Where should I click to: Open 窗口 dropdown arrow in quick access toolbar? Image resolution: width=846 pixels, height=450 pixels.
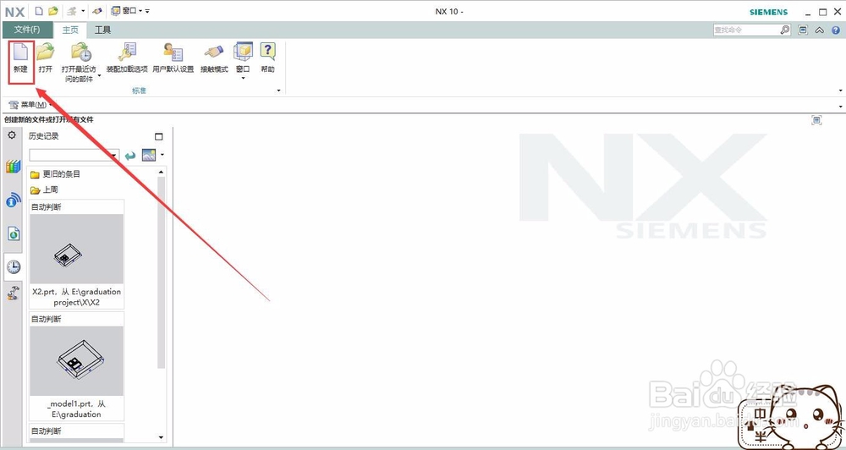pyautogui.click(x=140, y=11)
